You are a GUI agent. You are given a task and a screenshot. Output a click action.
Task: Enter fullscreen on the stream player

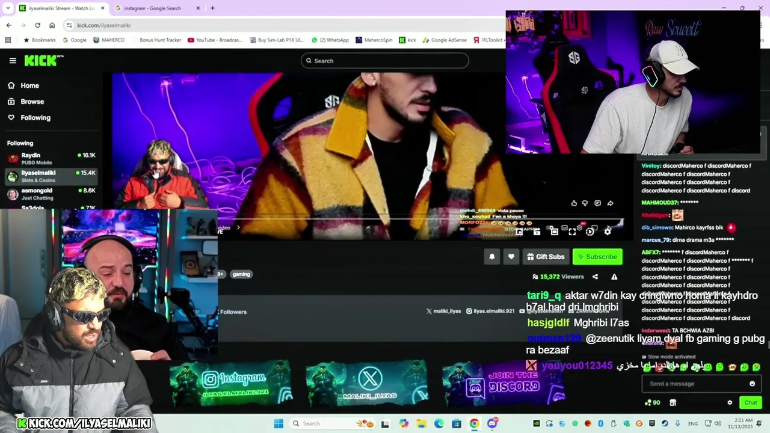pyautogui.click(x=572, y=232)
